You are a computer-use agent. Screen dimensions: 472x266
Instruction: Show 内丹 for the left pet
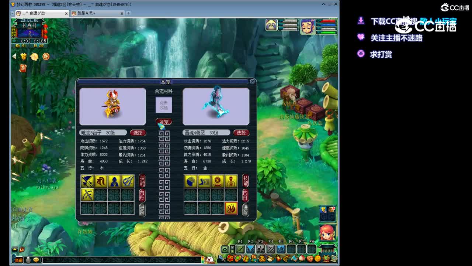pos(142,195)
